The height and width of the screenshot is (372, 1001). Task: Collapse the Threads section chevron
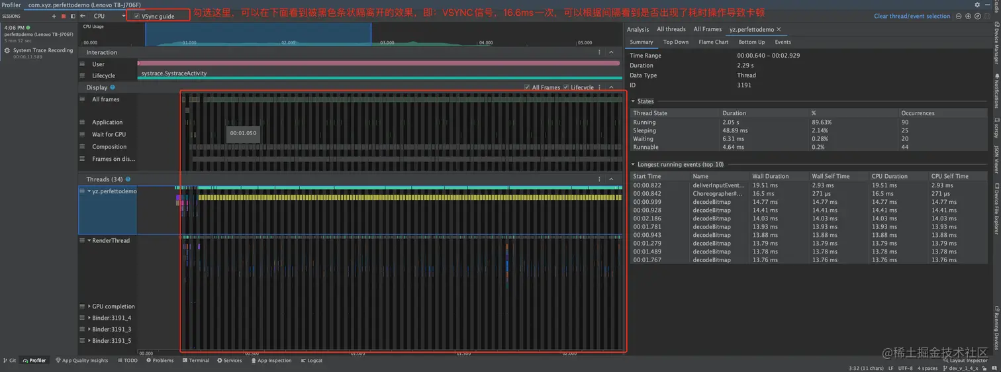[611, 179]
